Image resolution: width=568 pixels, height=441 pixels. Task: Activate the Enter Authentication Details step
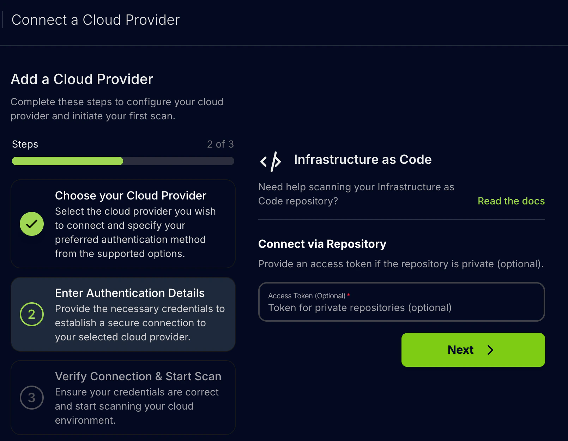point(123,314)
